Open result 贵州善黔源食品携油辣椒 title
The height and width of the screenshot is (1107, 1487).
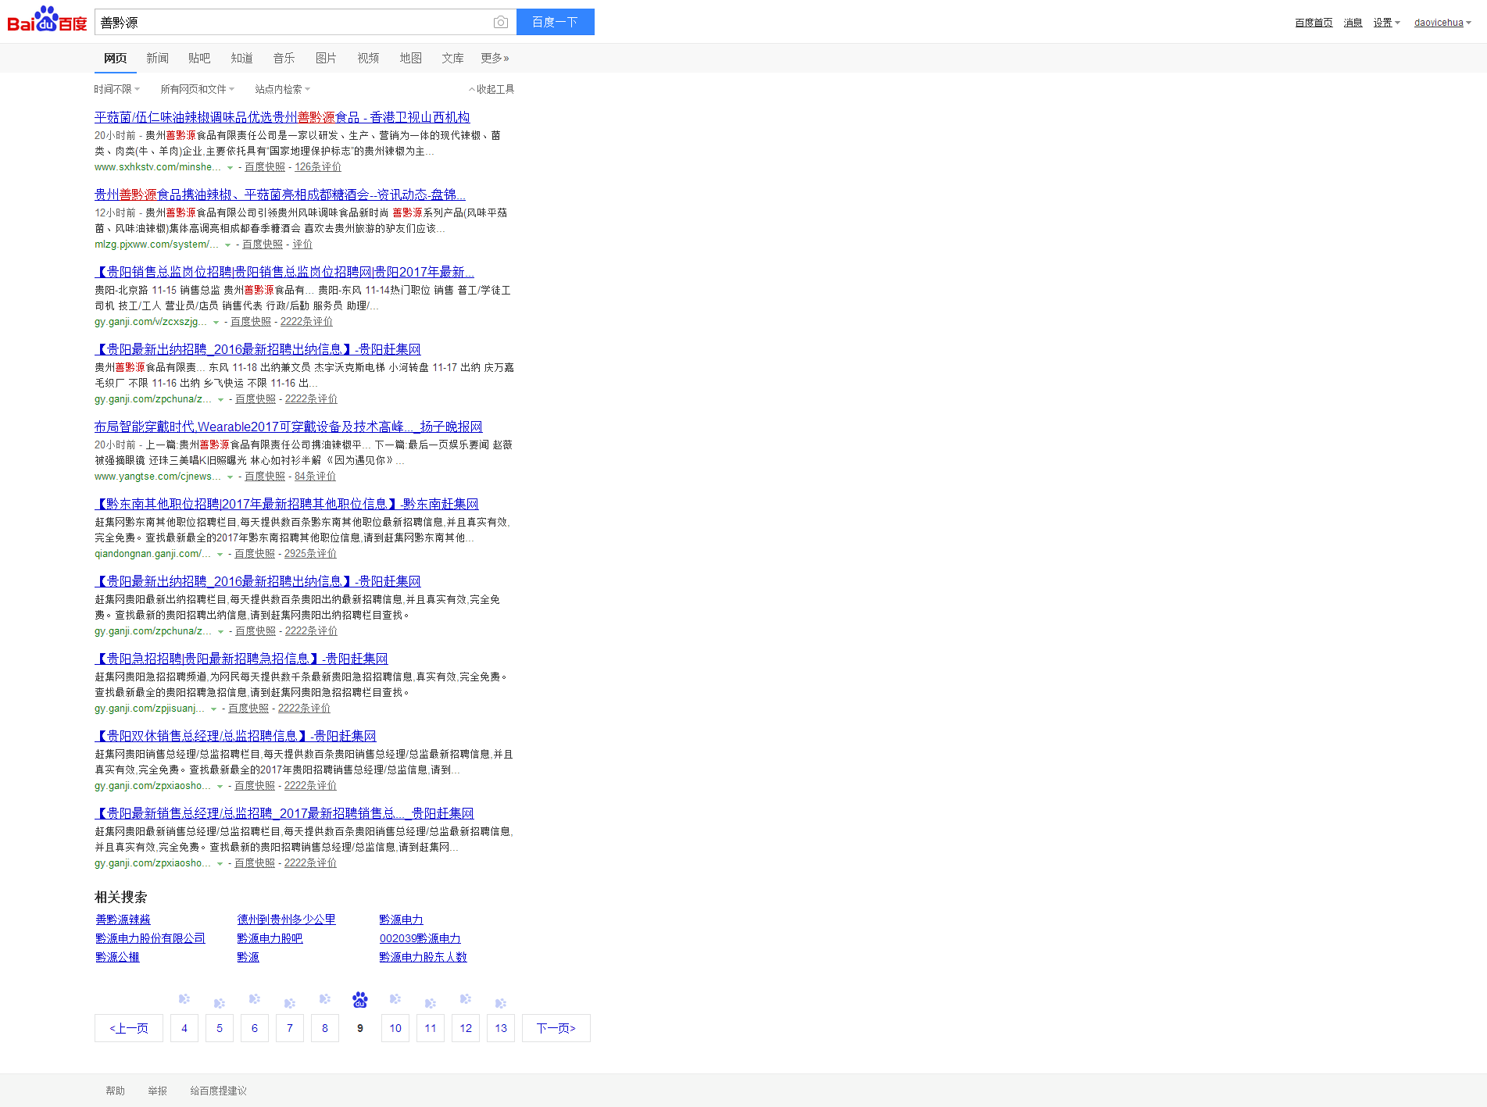point(280,195)
